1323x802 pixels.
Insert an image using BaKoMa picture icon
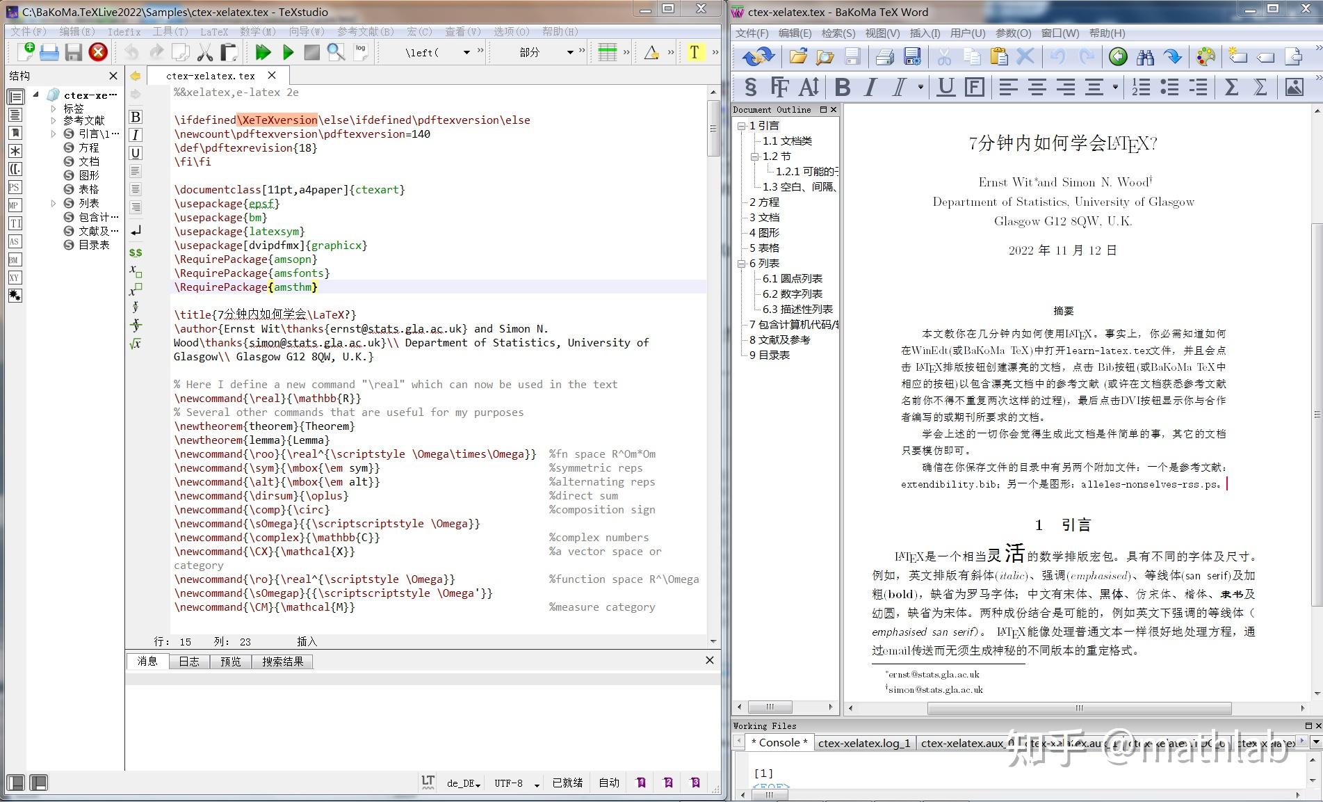click(x=1294, y=87)
